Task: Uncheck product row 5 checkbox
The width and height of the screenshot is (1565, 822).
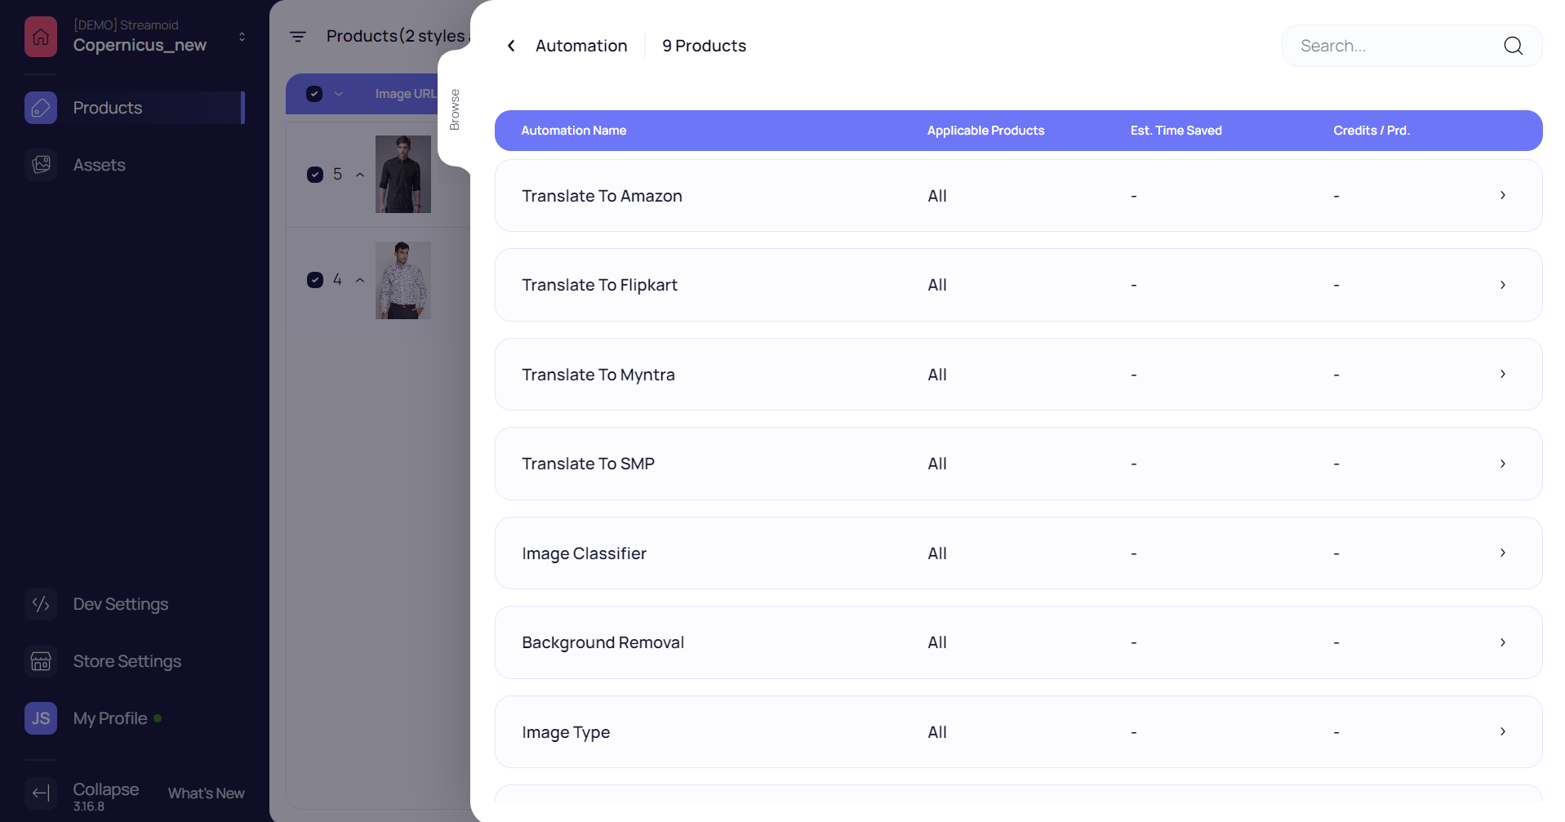Action: (314, 175)
